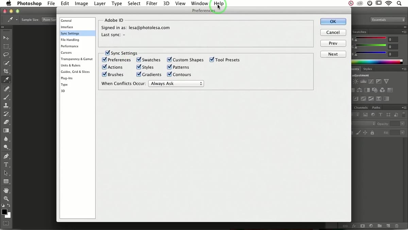
Task: Select the Eraser tool
Action: coord(6,122)
